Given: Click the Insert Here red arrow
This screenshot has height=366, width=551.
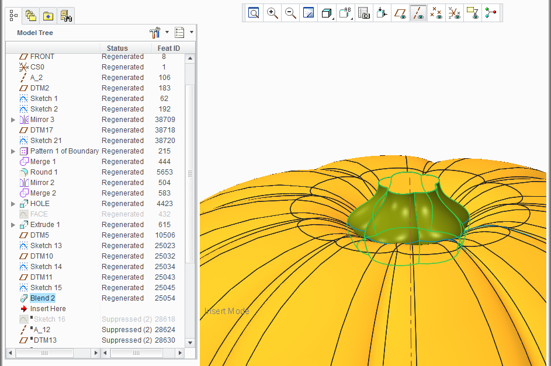Looking at the screenshot, I should tap(24, 309).
